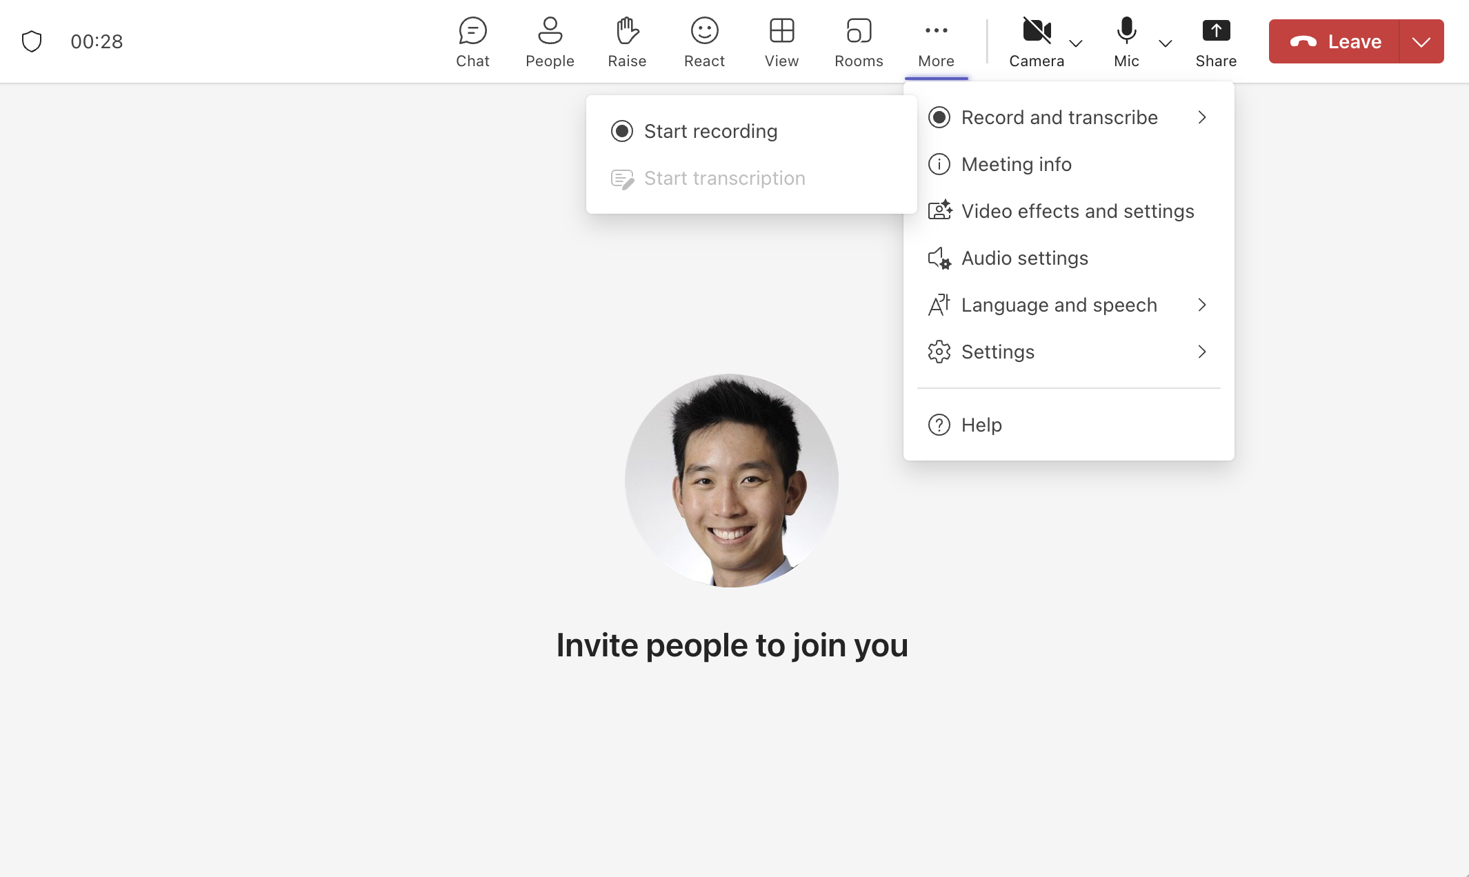Expand Record and transcribe submenu
Viewport: 1469px width, 877px height.
click(x=1060, y=117)
